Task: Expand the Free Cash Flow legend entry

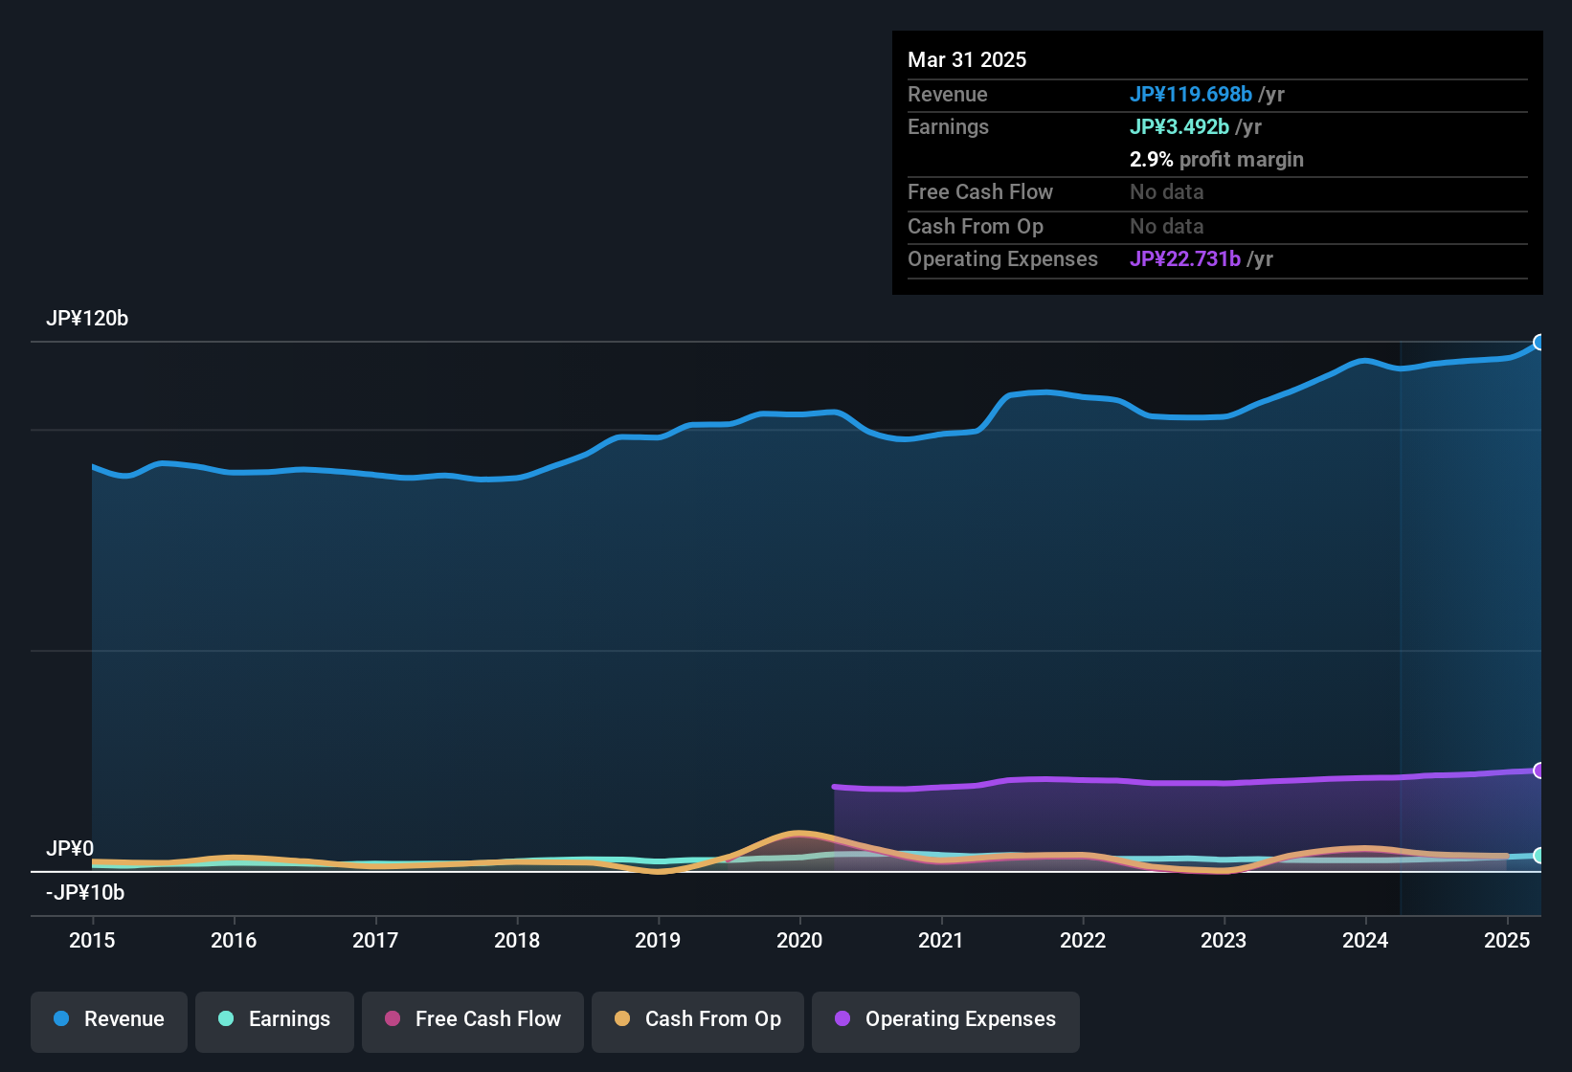Action: pyautogui.click(x=472, y=1020)
